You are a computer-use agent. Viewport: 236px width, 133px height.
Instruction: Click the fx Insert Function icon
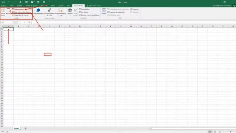[29, 22]
